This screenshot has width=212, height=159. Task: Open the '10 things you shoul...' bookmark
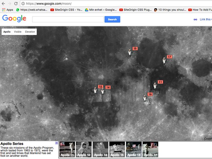(x=170, y=10)
